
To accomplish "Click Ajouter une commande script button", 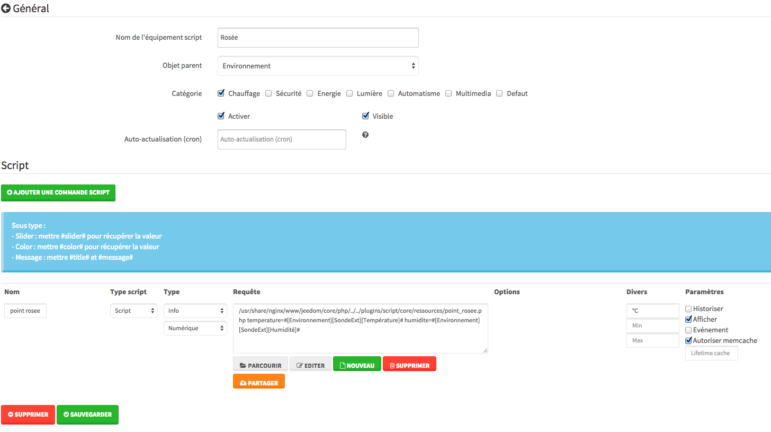I will (x=58, y=192).
